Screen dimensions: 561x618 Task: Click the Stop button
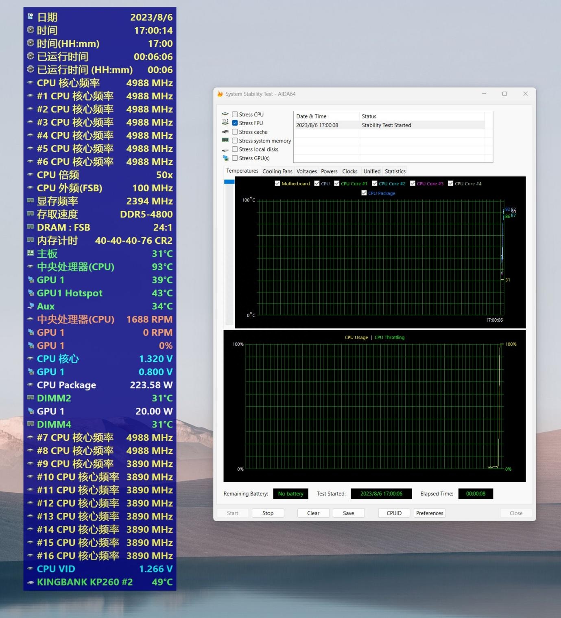[x=268, y=513]
